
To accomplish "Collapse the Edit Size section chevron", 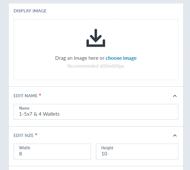I will pos(175,135).
